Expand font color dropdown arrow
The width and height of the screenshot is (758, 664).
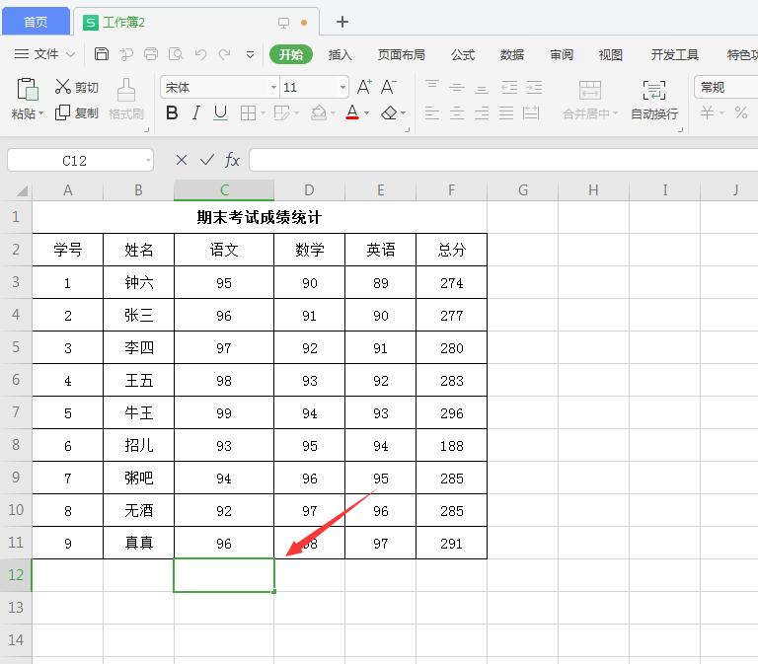[366, 113]
